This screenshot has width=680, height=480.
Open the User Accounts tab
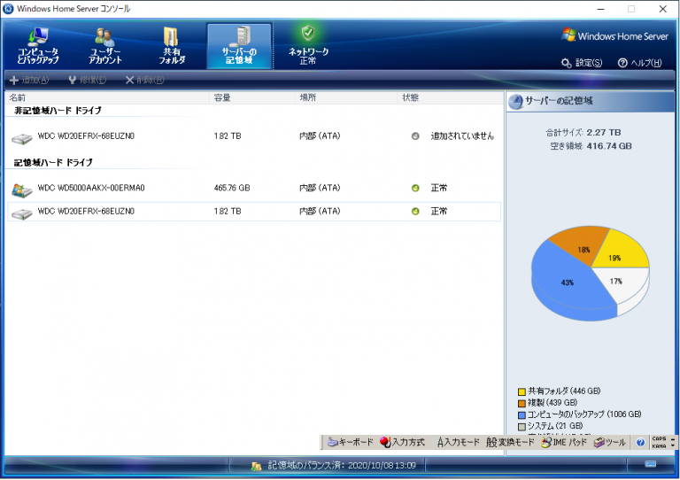[x=105, y=46]
